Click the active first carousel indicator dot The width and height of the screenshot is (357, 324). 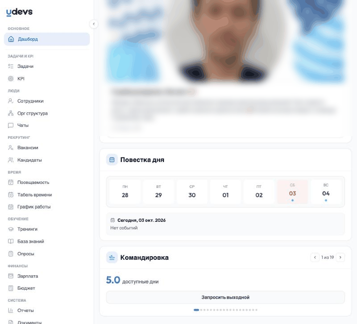196,310
